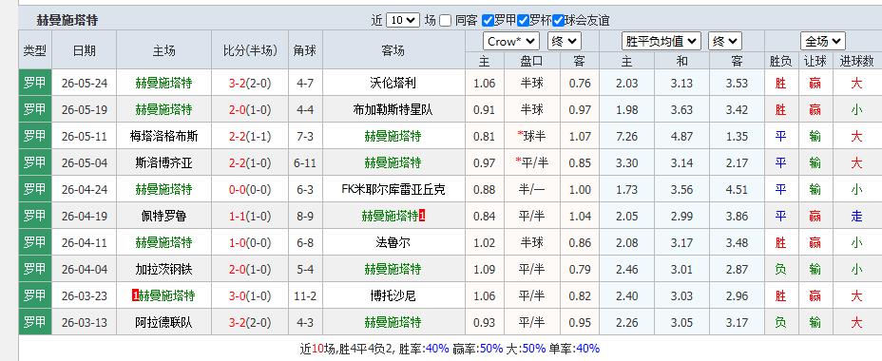Image resolution: width=882 pixels, height=361 pixels.
Task: Click the 日期 column header
Action: pos(85,50)
